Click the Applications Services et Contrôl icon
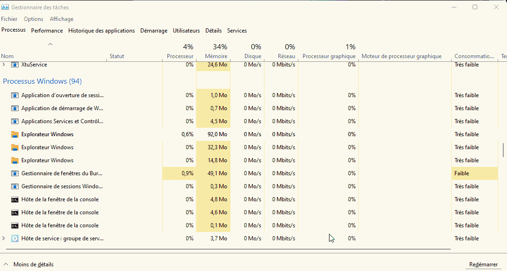This screenshot has width=507, height=271. click(x=14, y=121)
